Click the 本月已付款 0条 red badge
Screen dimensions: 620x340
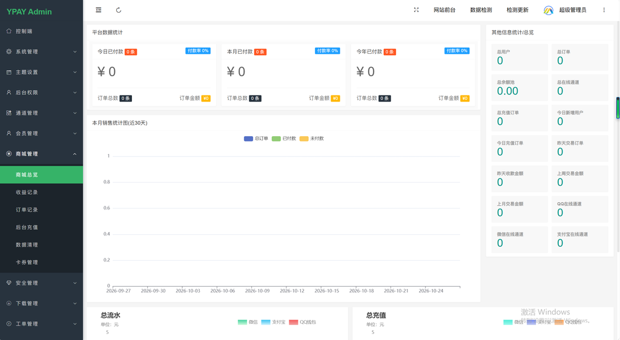(x=260, y=52)
